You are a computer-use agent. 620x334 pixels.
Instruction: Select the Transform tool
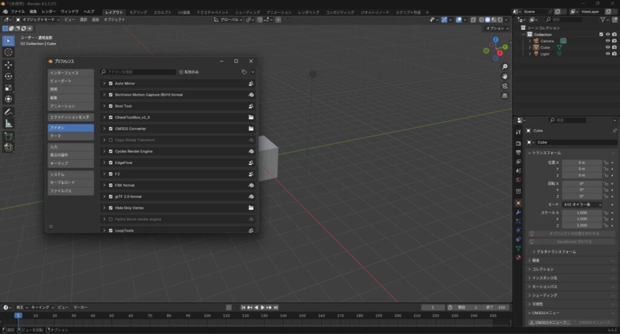tap(8, 99)
